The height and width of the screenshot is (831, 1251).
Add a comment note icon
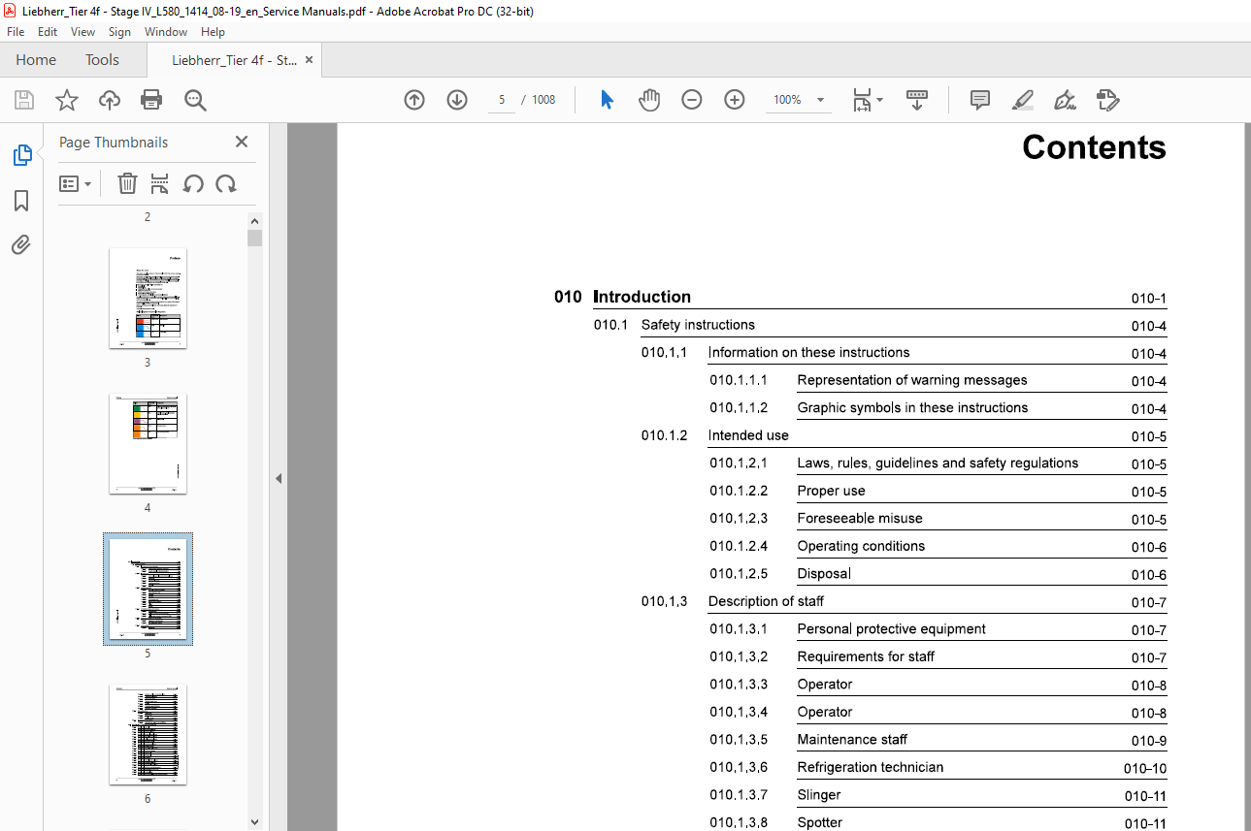pos(980,100)
